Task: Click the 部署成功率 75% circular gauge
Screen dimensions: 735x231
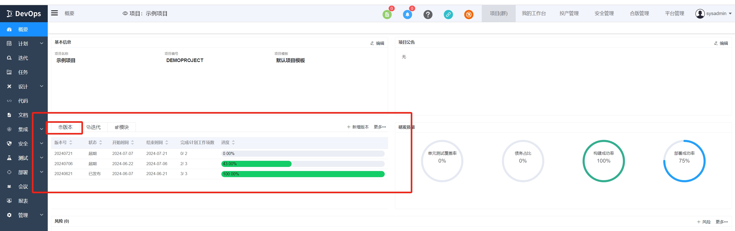Action: pyautogui.click(x=684, y=161)
